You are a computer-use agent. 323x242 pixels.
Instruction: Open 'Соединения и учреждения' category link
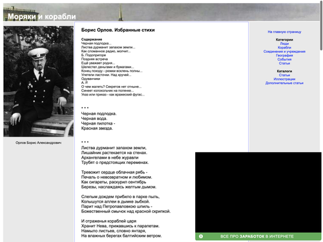pos(284,52)
